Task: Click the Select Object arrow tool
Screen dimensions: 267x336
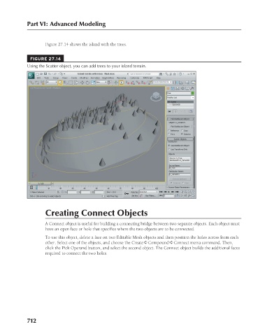Action: (x=60, y=83)
